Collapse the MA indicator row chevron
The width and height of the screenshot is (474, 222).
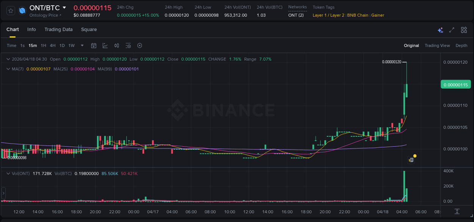[8, 69]
